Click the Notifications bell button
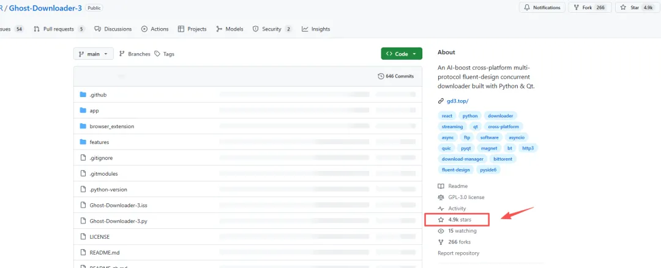Viewport: 661px width, 268px height. click(x=542, y=7)
